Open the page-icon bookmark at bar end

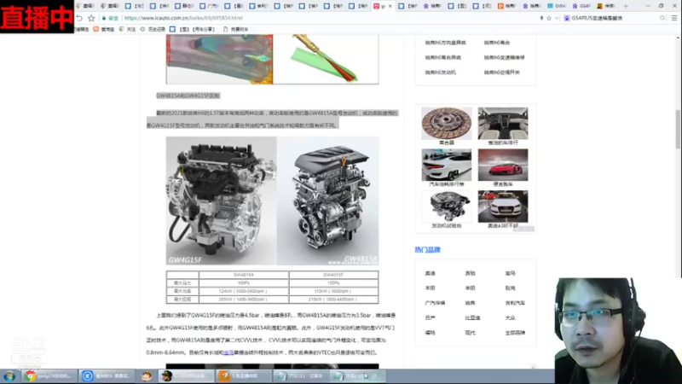point(235,29)
